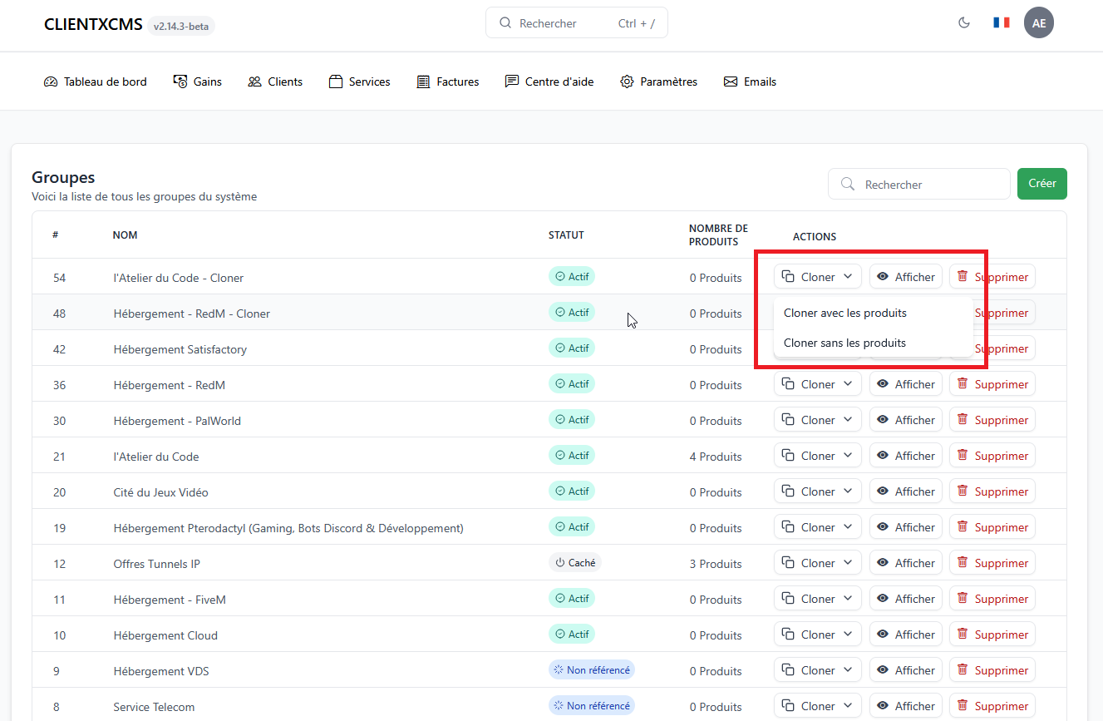This screenshot has height=721, width=1103.
Task: Delete the Cité du Jeux Vidéo group
Action: pyautogui.click(x=992, y=491)
